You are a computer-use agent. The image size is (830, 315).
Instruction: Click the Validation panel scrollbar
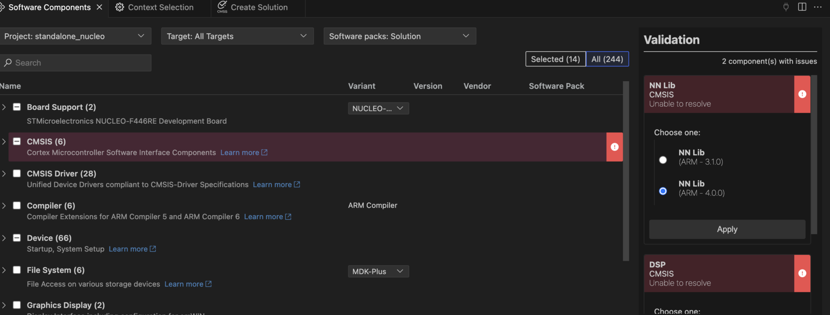click(814, 155)
